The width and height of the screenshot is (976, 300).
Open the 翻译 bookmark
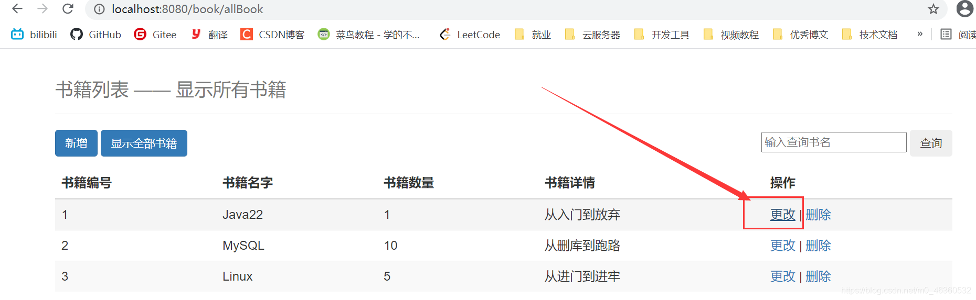209,35
